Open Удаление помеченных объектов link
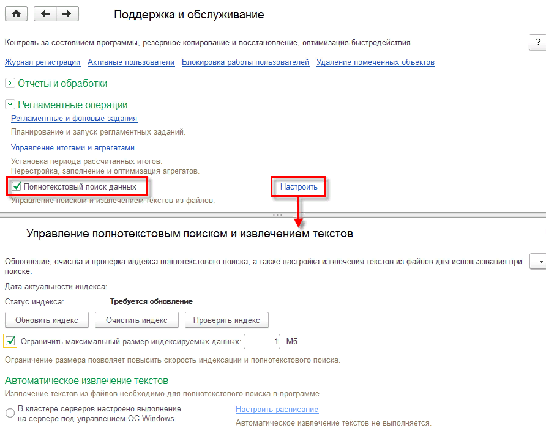 375,62
